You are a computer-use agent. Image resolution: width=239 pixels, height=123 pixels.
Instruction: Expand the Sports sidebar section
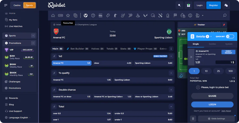[33, 36]
